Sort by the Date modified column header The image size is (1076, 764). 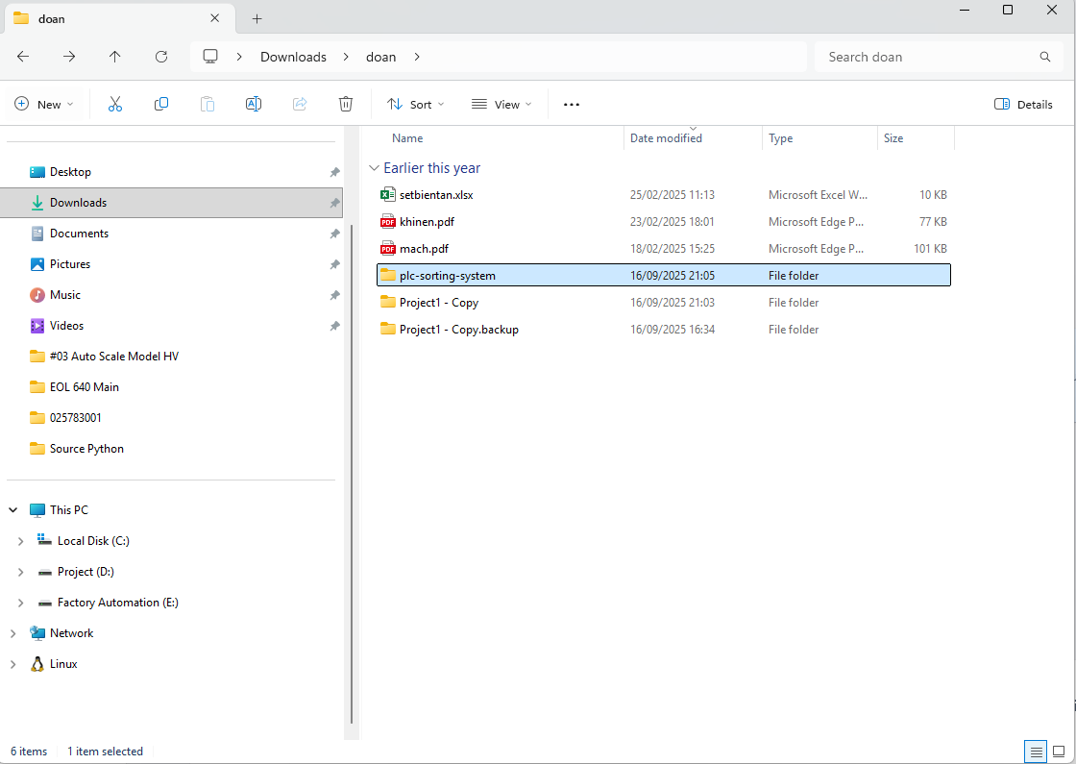666,138
